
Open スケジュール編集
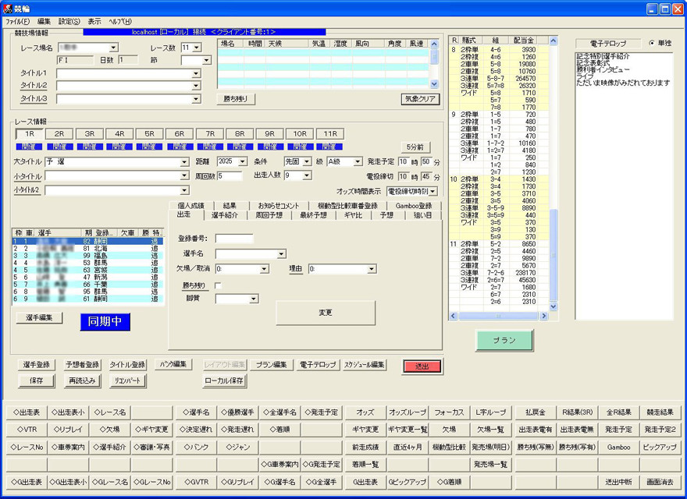pos(364,365)
